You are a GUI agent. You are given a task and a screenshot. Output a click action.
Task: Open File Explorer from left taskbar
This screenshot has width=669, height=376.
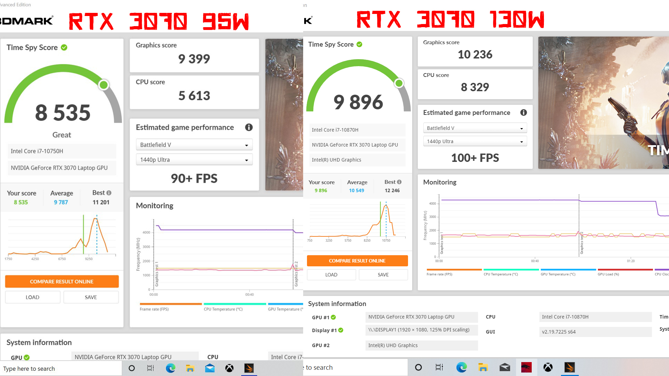click(x=190, y=368)
